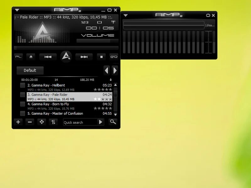Screen dimensions: 251x188
Task: Select track 5. Gamma Ray - Master of Confusion
Action: pyautogui.click(x=69, y=113)
